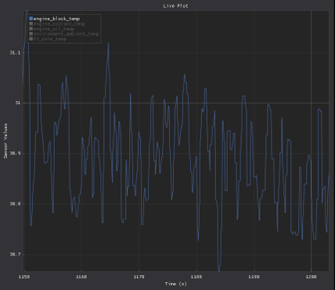Click the 1190 x-axis tick label
Screen dimensions: 335x290
(254, 277)
